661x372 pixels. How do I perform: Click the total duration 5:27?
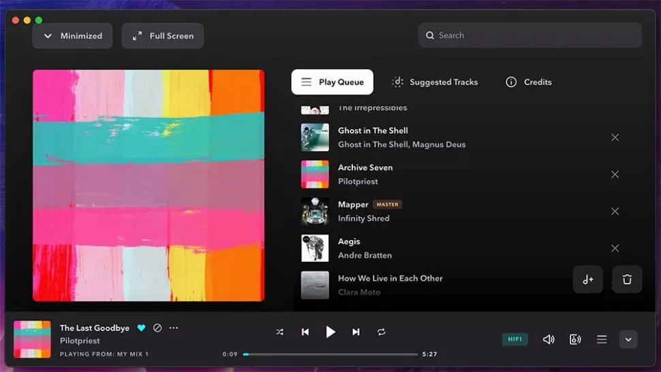[429, 354]
